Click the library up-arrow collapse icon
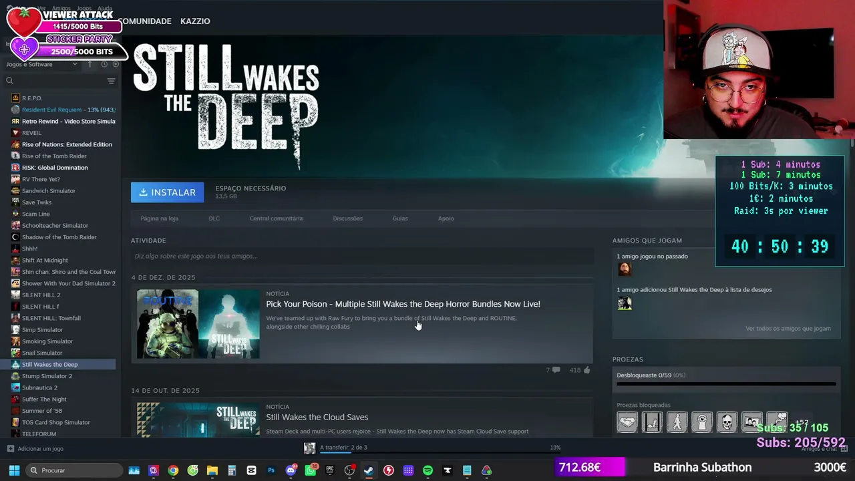 [90, 64]
